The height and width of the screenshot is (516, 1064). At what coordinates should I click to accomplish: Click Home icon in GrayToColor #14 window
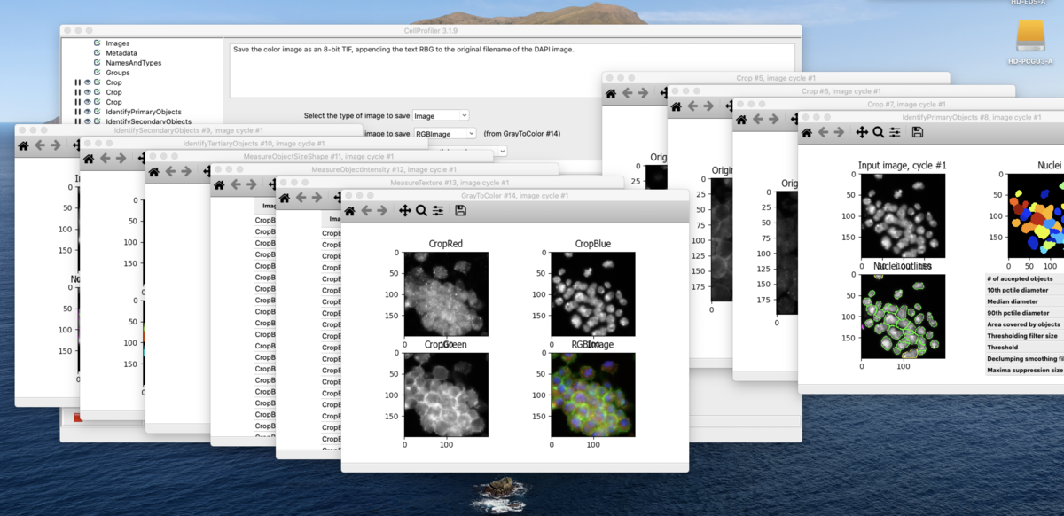350,211
